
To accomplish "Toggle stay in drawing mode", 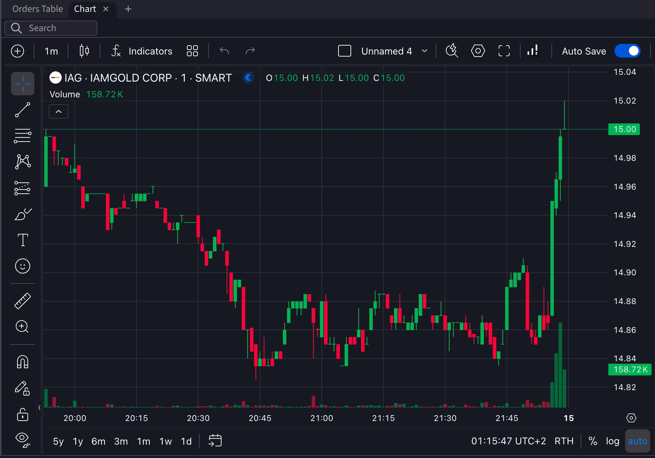I will [x=23, y=388].
